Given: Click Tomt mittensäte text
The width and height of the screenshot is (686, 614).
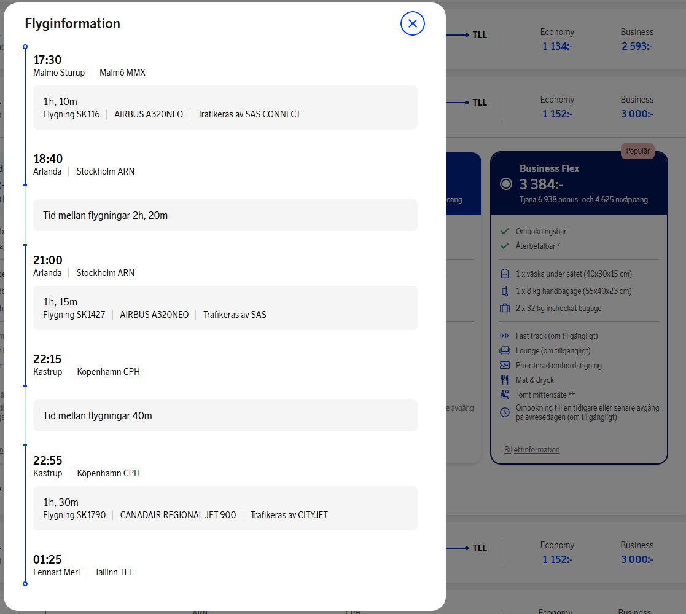Looking at the screenshot, I should (545, 395).
